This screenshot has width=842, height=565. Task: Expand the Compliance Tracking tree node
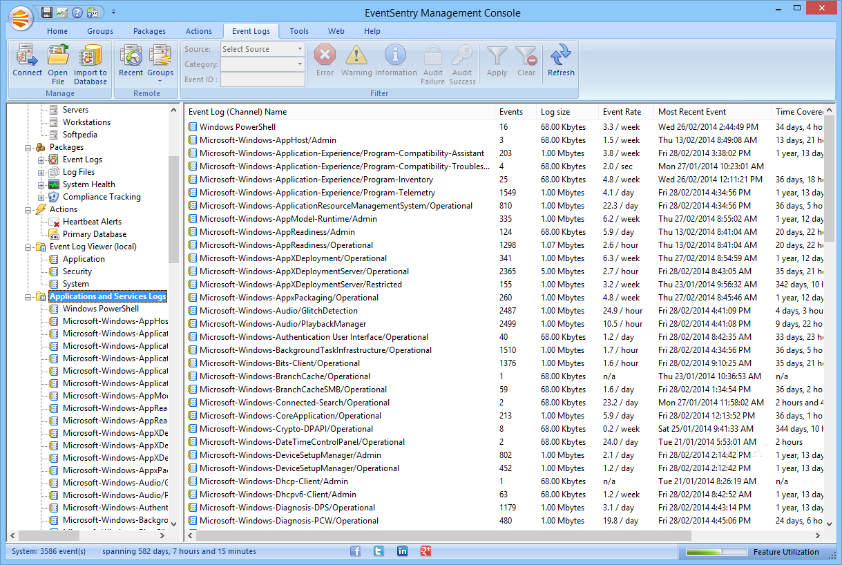pos(41,197)
